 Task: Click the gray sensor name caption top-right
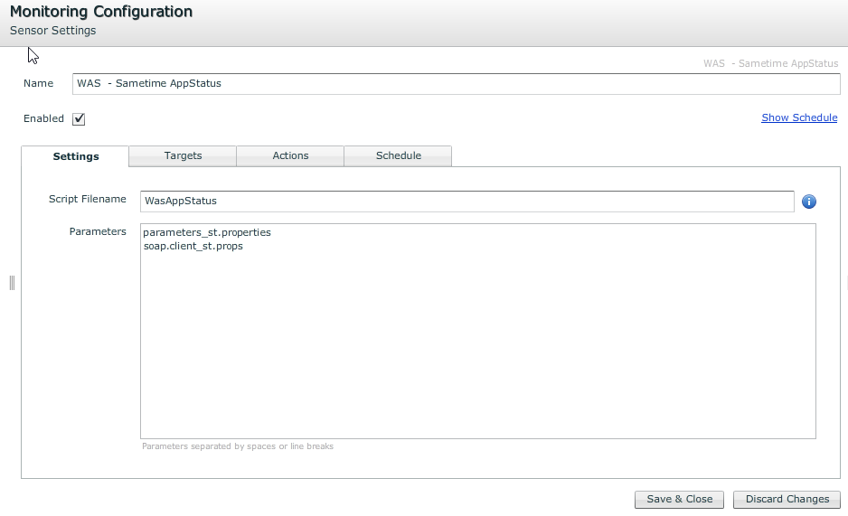770,63
